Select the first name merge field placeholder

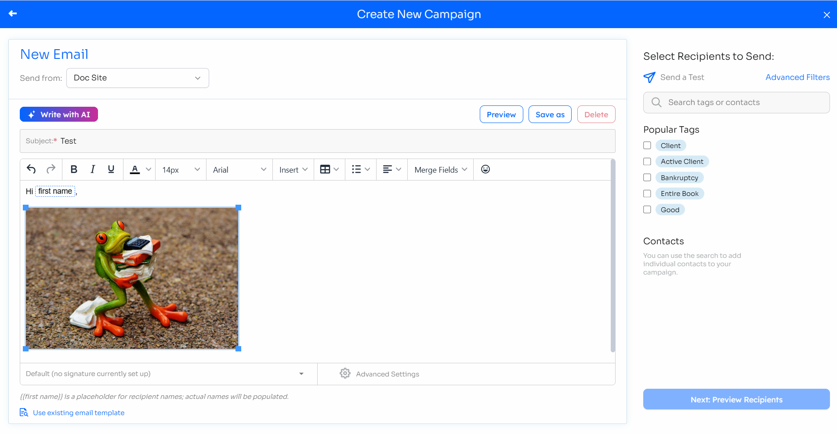(x=55, y=191)
